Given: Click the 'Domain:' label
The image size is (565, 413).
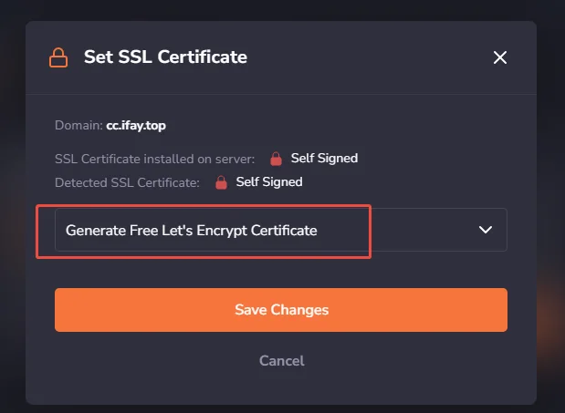Looking at the screenshot, I should 78,126.
